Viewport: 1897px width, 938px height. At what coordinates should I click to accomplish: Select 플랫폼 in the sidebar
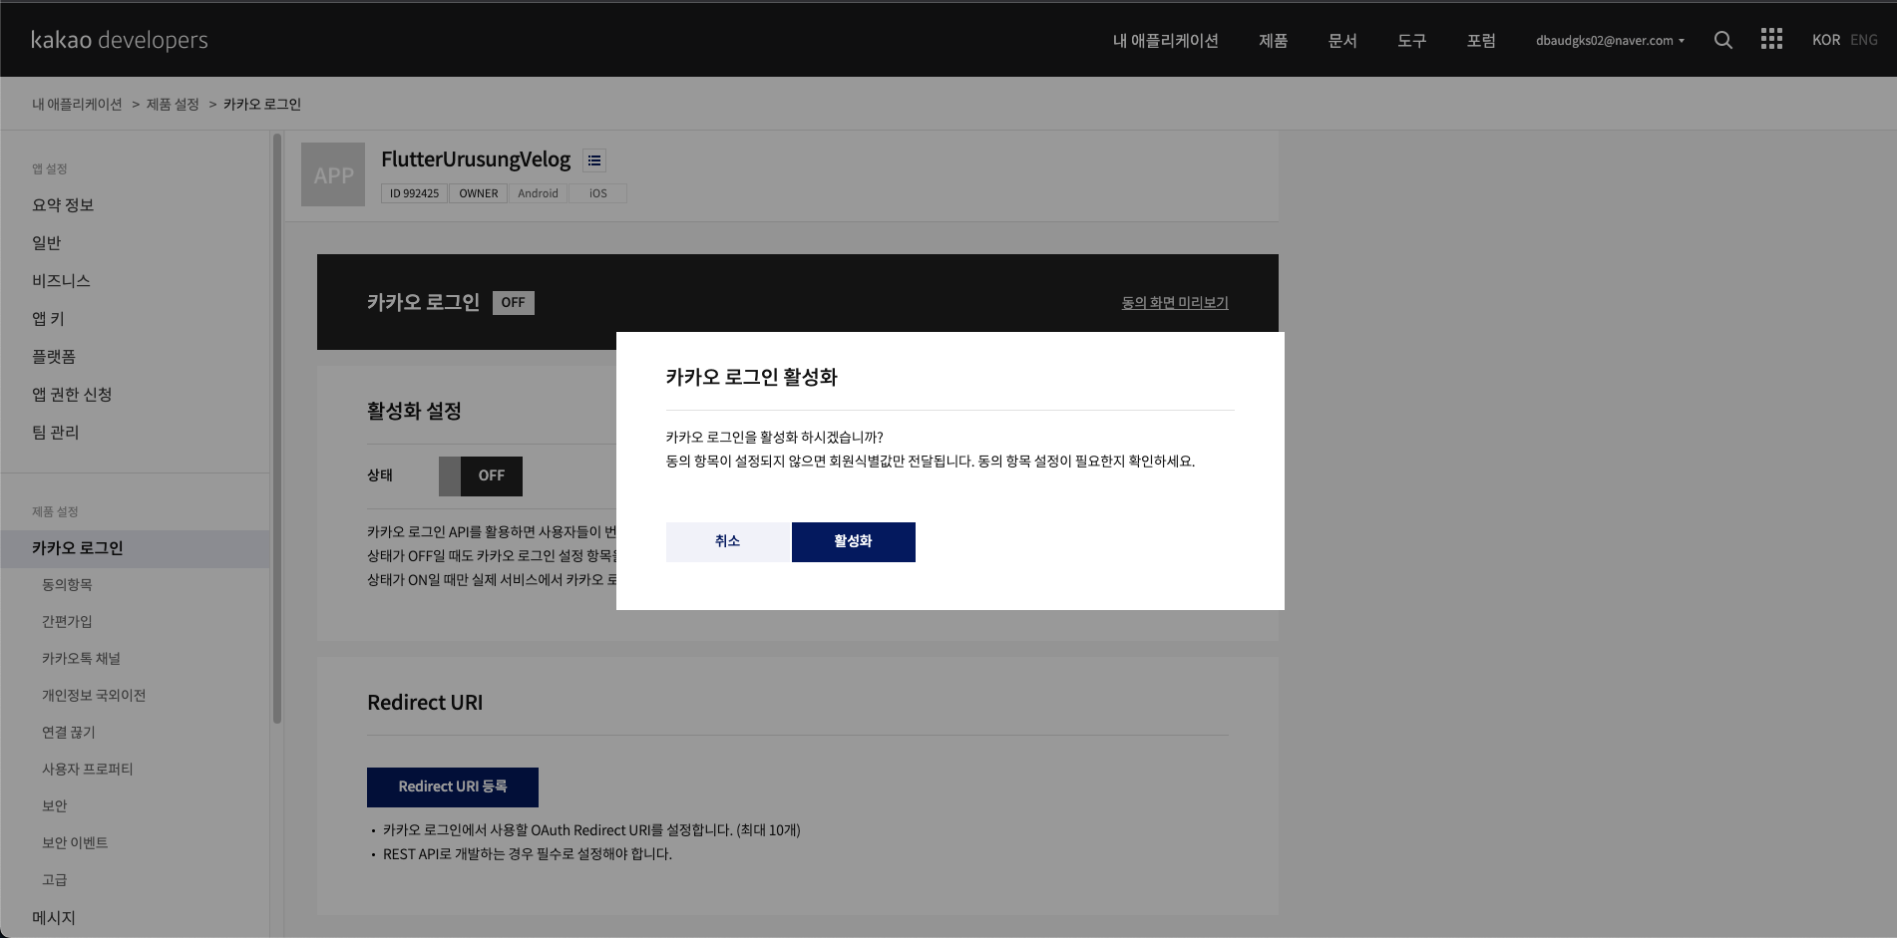click(x=54, y=356)
